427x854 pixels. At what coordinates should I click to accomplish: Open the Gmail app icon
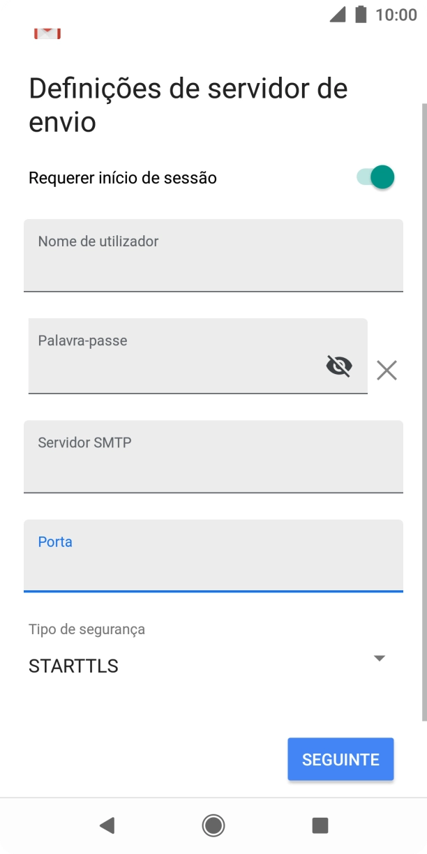coord(47,31)
